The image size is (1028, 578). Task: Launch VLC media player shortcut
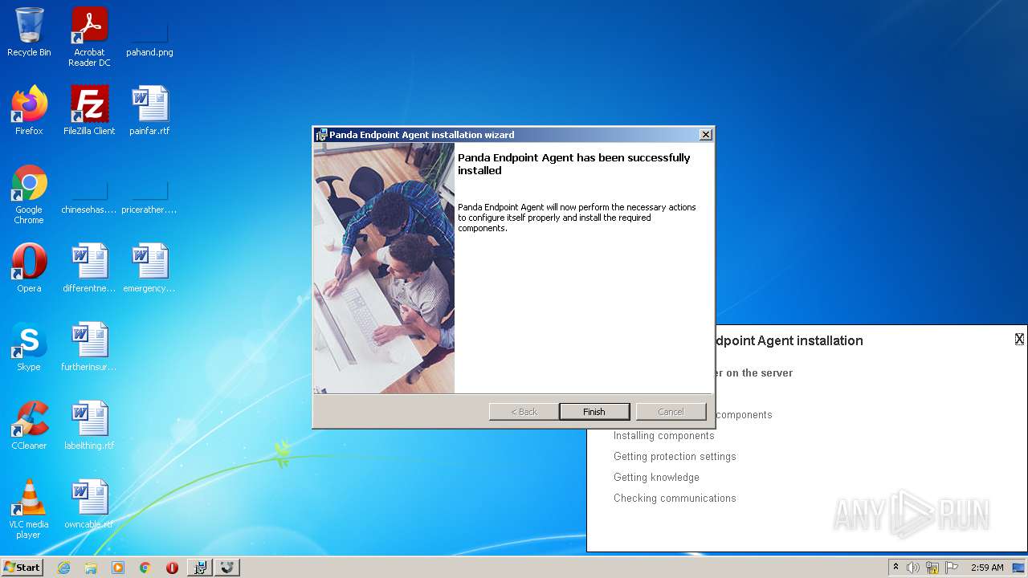29,509
